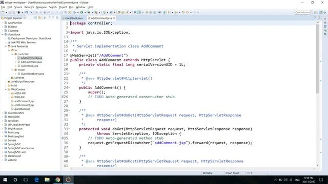Select the Java EE perspective icon
This screenshot has width=328, height=184.
[x=320, y=12]
